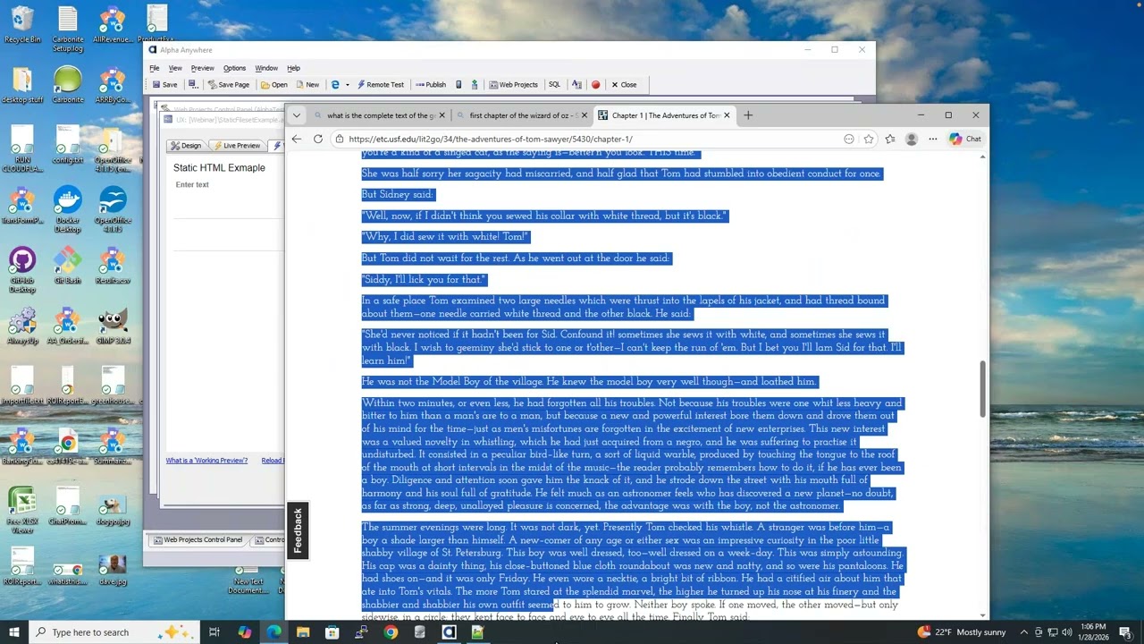Viewport: 1144px width, 644px height.
Task: Click Open folder button in Alpha Anywhere
Action: point(274,85)
